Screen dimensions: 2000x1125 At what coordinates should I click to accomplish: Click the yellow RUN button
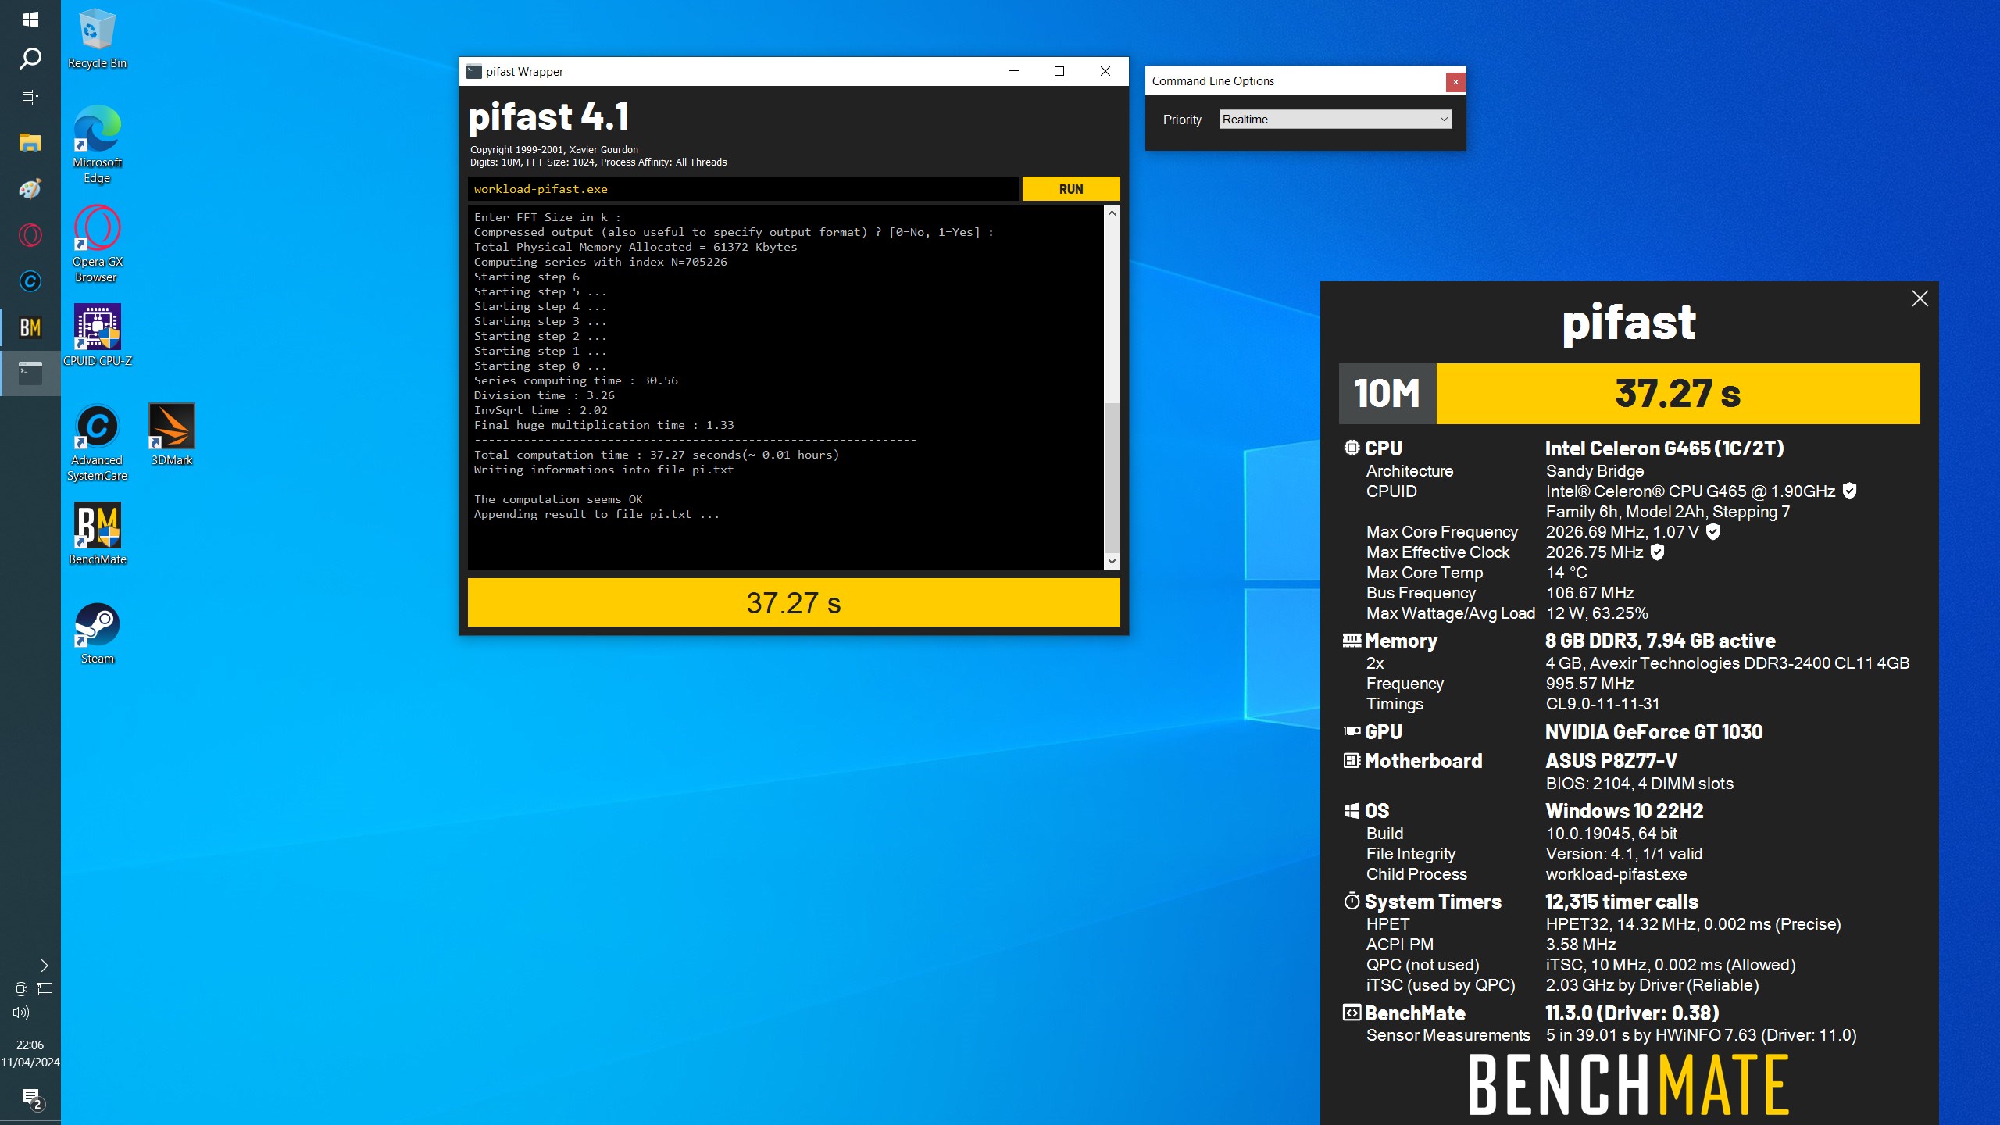click(1071, 189)
